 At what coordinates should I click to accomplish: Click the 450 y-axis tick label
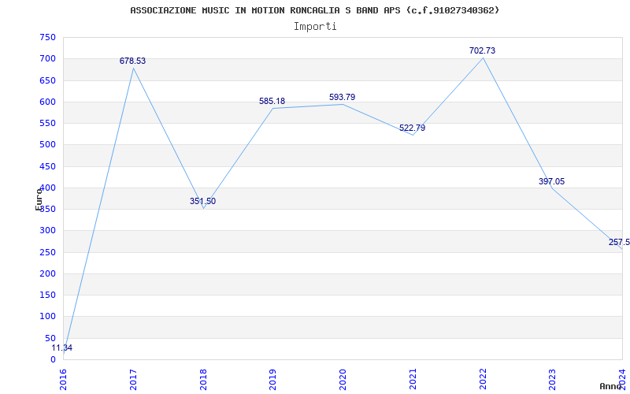tap(47, 166)
